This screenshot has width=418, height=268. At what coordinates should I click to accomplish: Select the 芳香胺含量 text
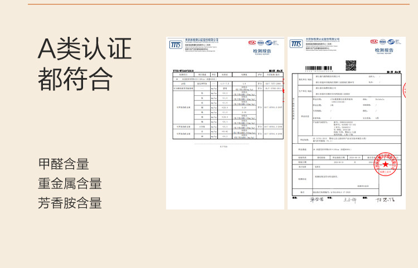pyautogui.click(x=70, y=203)
